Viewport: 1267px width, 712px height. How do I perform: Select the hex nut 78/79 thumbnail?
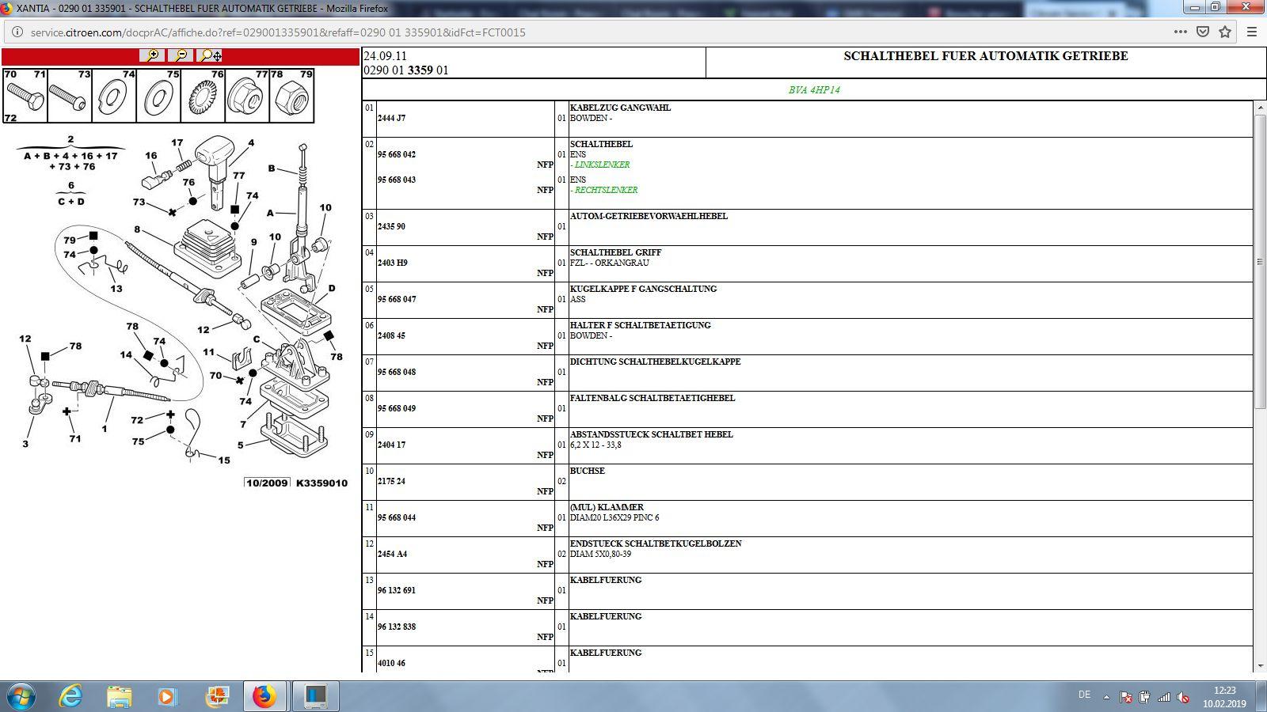pos(291,96)
